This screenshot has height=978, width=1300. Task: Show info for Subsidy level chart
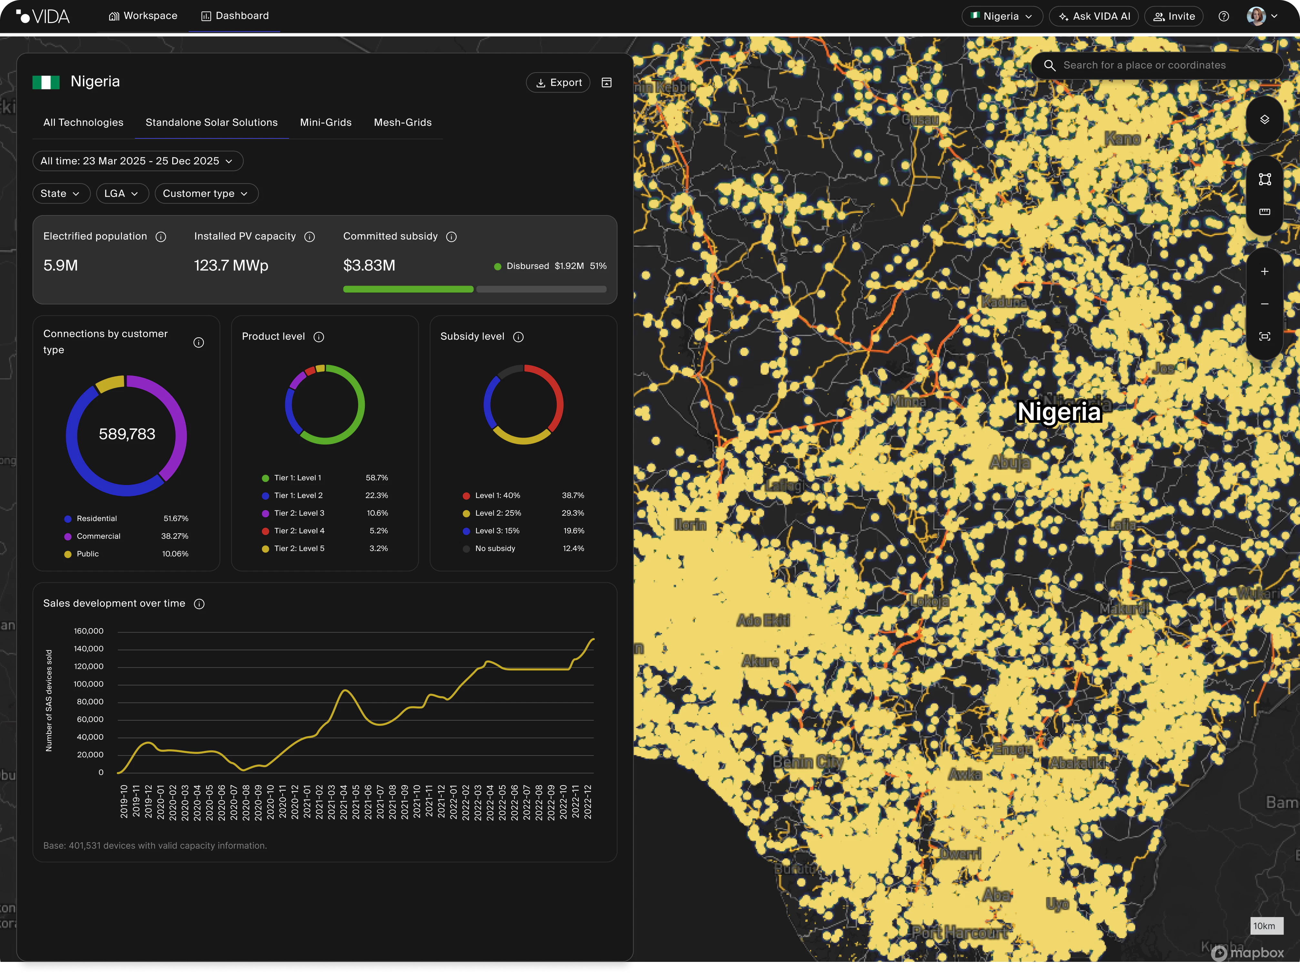[x=518, y=337]
